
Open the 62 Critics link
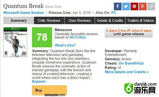78,37
